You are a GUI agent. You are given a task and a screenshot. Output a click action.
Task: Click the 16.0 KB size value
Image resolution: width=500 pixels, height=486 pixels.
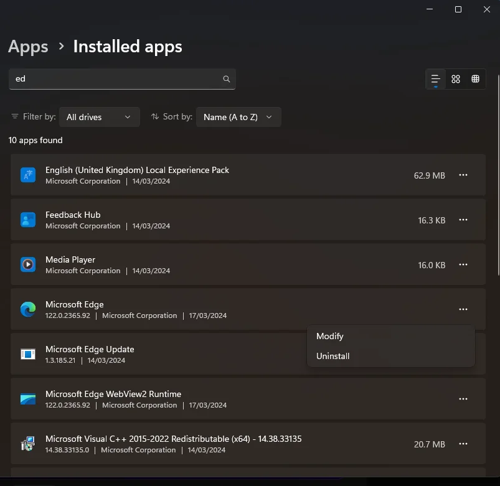click(x=432, y=265)
